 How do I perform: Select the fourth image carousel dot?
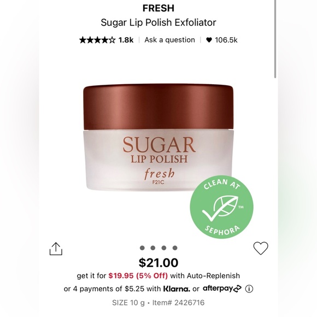click(x=175, y=248)
